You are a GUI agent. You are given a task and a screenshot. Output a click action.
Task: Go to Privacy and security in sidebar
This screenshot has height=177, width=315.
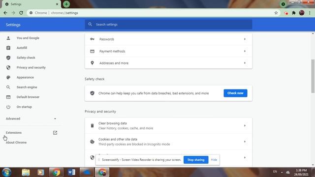31,67
